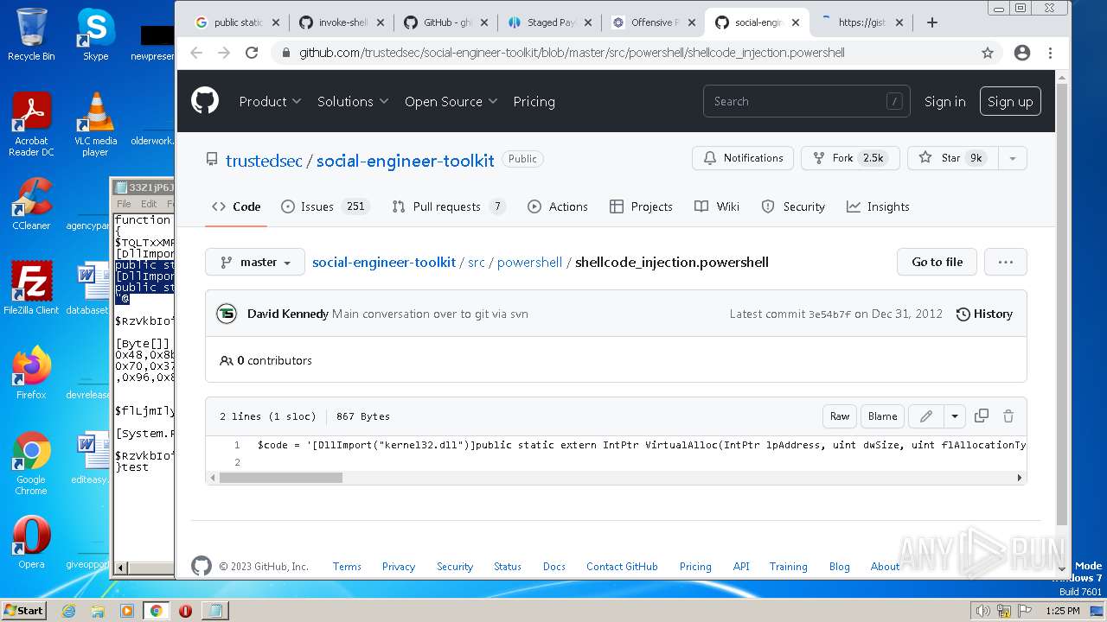
Task: Click the Pricing header link
Action: [534, 101]
